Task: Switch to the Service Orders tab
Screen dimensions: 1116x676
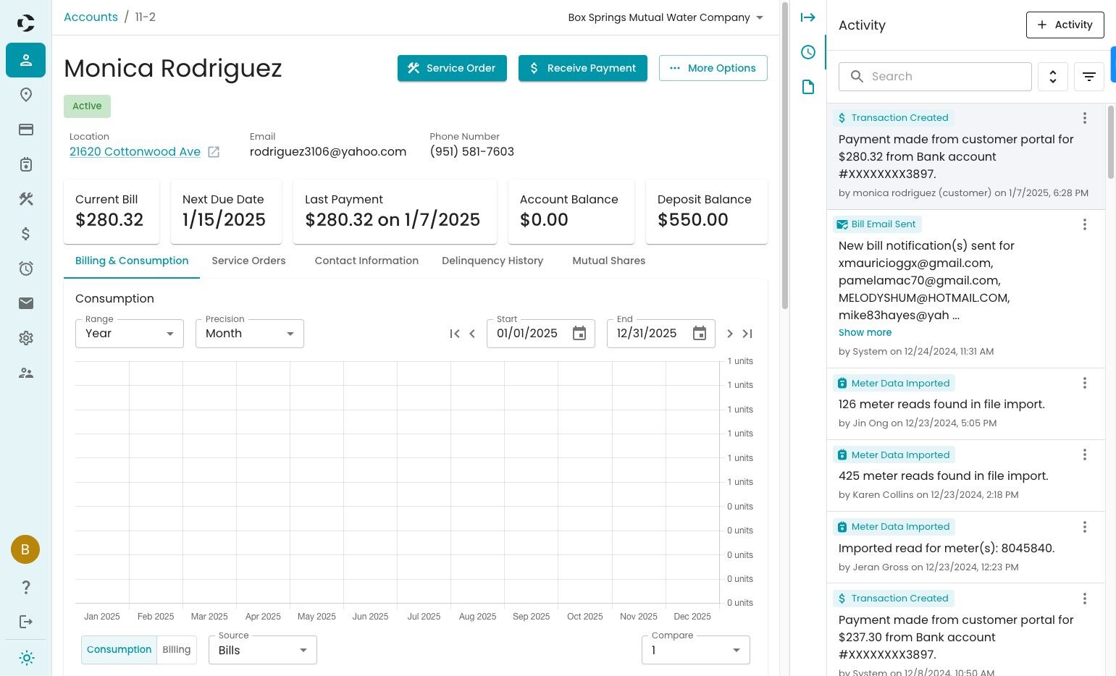Action: pos(248,261)
